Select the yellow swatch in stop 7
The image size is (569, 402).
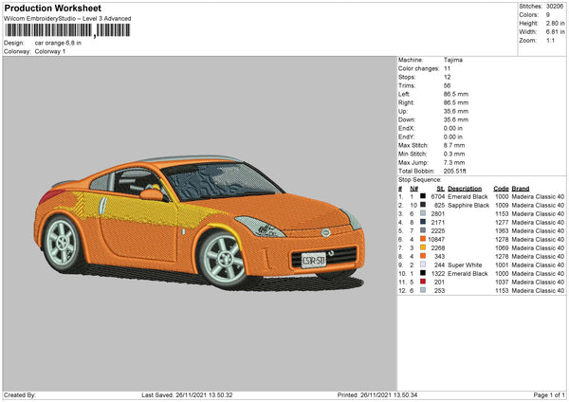[x=422, y=247]
